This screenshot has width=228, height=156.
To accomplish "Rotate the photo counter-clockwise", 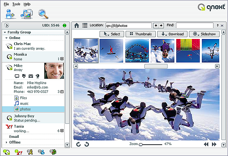I will pyautogui.click(x=79, y=144).
